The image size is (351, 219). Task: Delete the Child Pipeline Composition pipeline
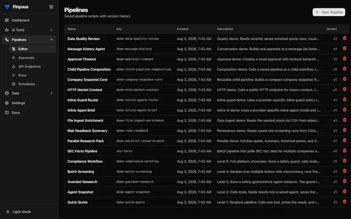point(344,69)
